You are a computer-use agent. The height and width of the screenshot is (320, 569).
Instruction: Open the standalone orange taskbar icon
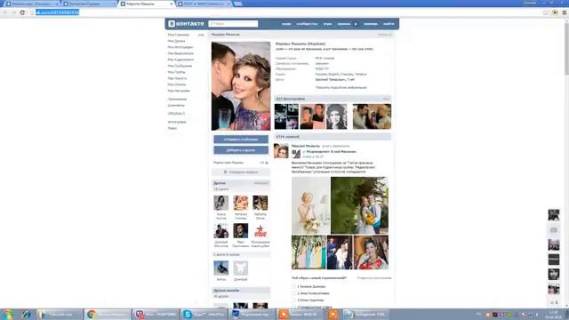click(x=333, y=314)
